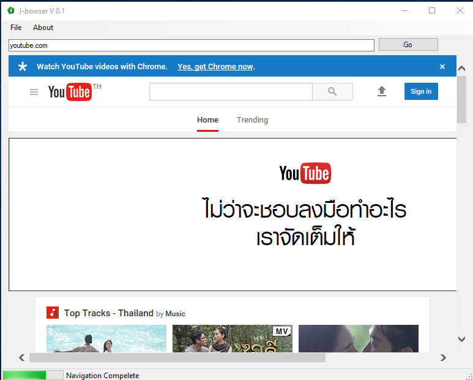The width and height of the screenshot is (473, 380).
Task: Click the horizontal scrollbar thumb
Action: tap(177, 358)
